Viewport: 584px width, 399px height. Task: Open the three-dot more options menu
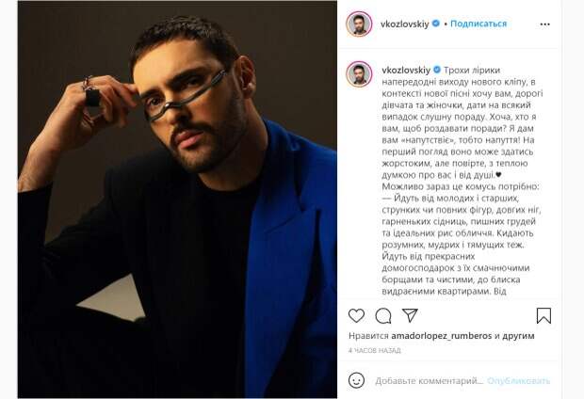pyautogui.click(x=544, y=24)
